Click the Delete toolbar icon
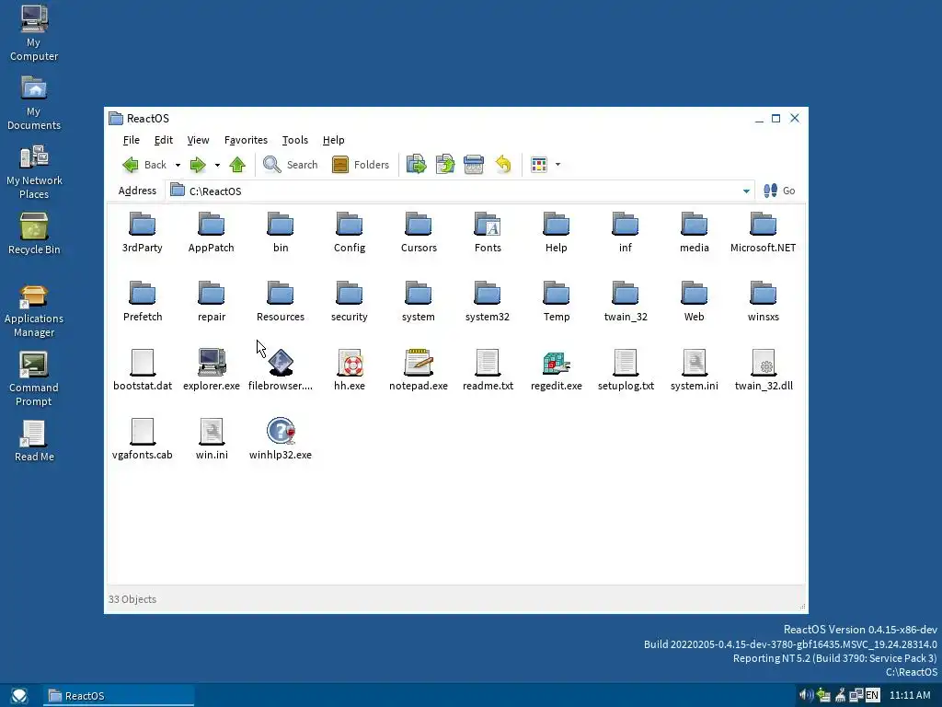Image resolution: width=942 pixels, height=707 pixels. (474, 165)
